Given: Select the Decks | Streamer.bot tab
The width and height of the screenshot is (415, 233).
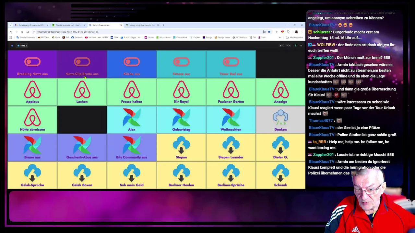Looking at the screenshot, I should (x=105, y=25).
